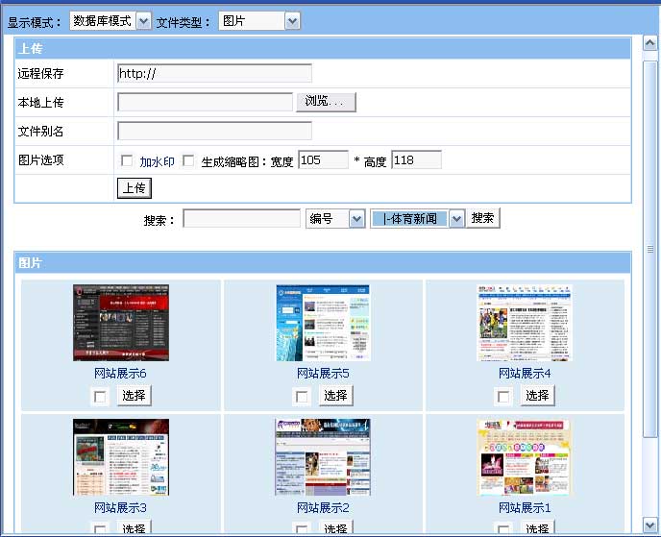Click the 网站展示4 thumbnail preview

[x=525, y=323]
